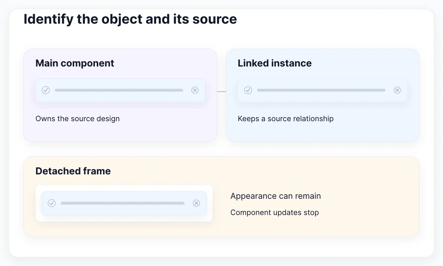Screen dimensions: 443x266
Task: Click the check circle icon in Linked instance
Action: click(248, 90)
